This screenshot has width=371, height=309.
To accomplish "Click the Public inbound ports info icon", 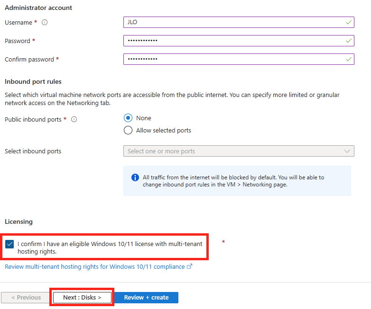I will click(74, 119).
